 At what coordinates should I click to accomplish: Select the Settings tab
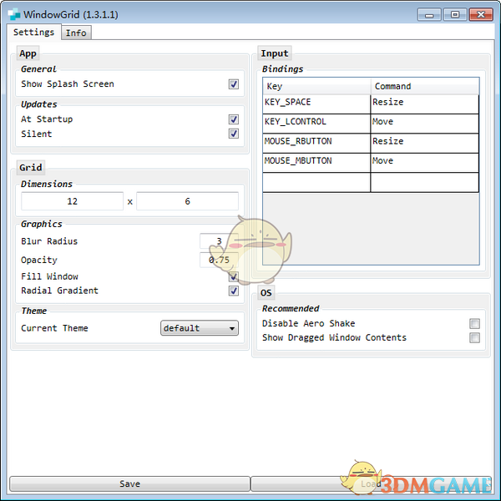click(x=33, y=32)
